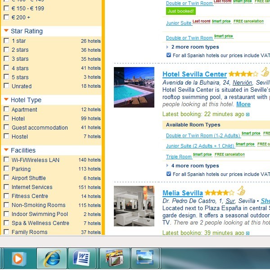Click thumbs-up icon beside Hotel Sevilla Center

265,72
